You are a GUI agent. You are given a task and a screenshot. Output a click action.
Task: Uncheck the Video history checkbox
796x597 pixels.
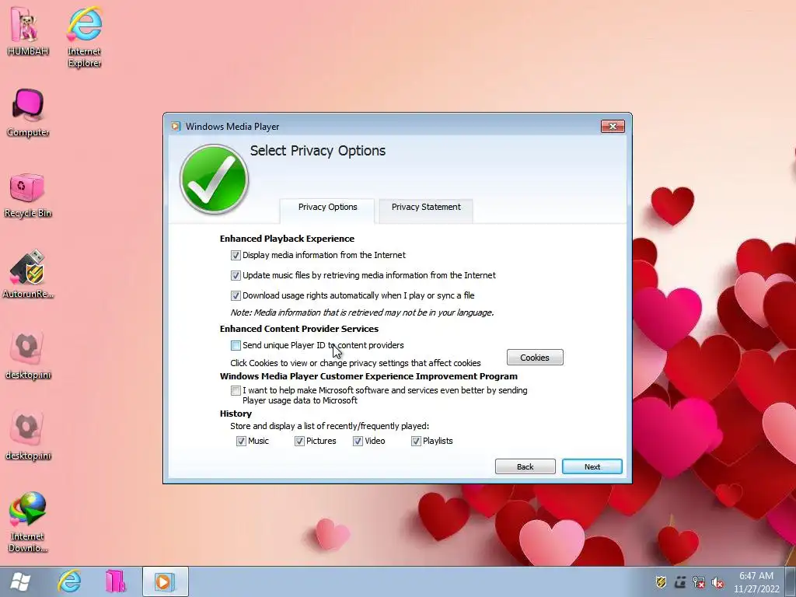[x=358, y=442]
